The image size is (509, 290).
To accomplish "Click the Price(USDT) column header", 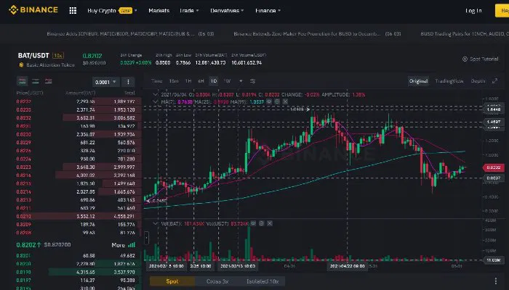I will click(30, 93).
